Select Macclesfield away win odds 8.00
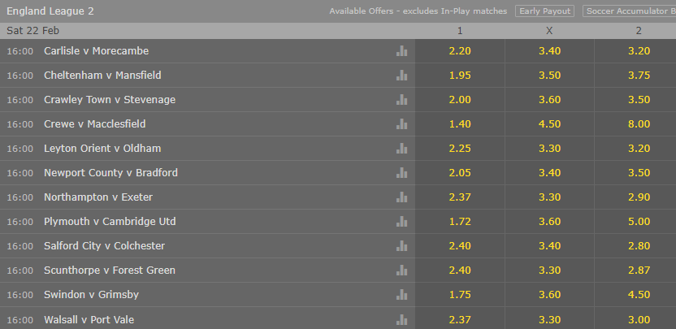Viewport: 676px width, 329px height. coord(639,123)
